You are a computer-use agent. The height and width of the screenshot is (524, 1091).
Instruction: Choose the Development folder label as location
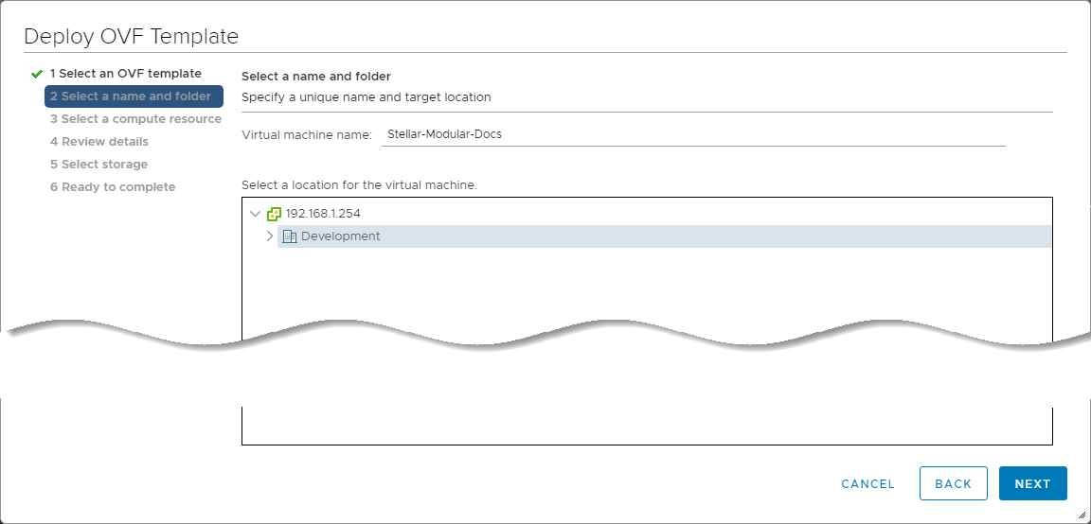click(x=340, y=236)
